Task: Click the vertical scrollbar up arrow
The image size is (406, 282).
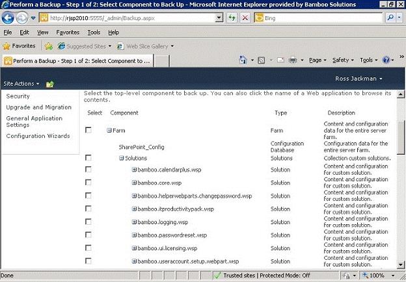Action: pos(400,94)
